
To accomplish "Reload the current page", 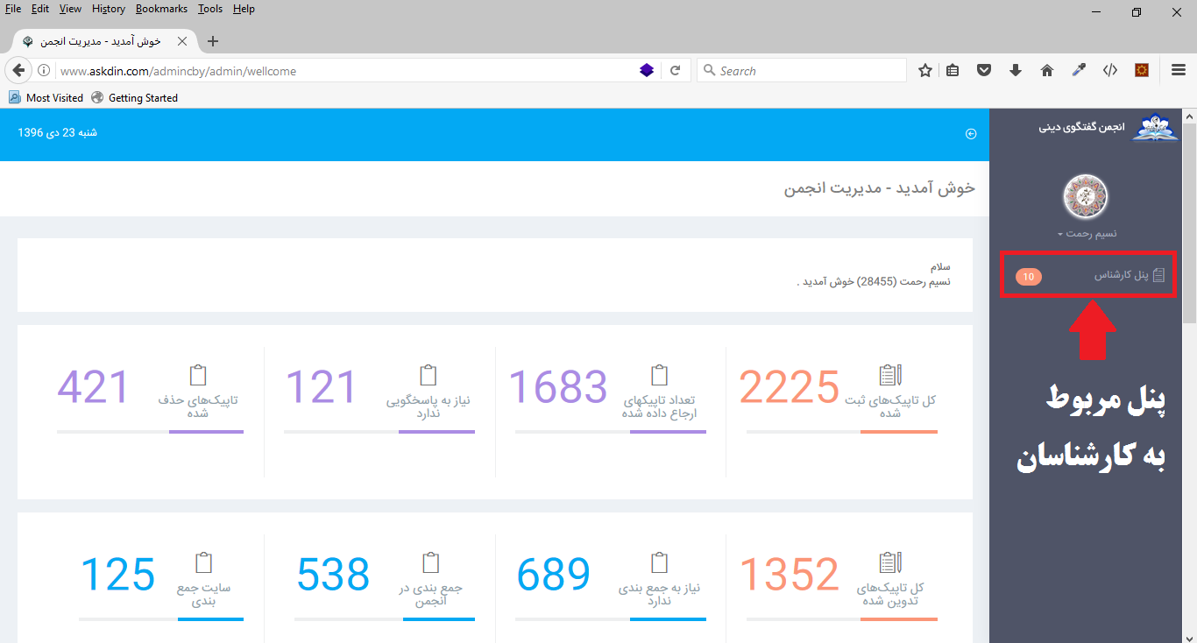I will click(675, 71).
